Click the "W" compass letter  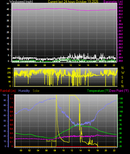(123, 73)
